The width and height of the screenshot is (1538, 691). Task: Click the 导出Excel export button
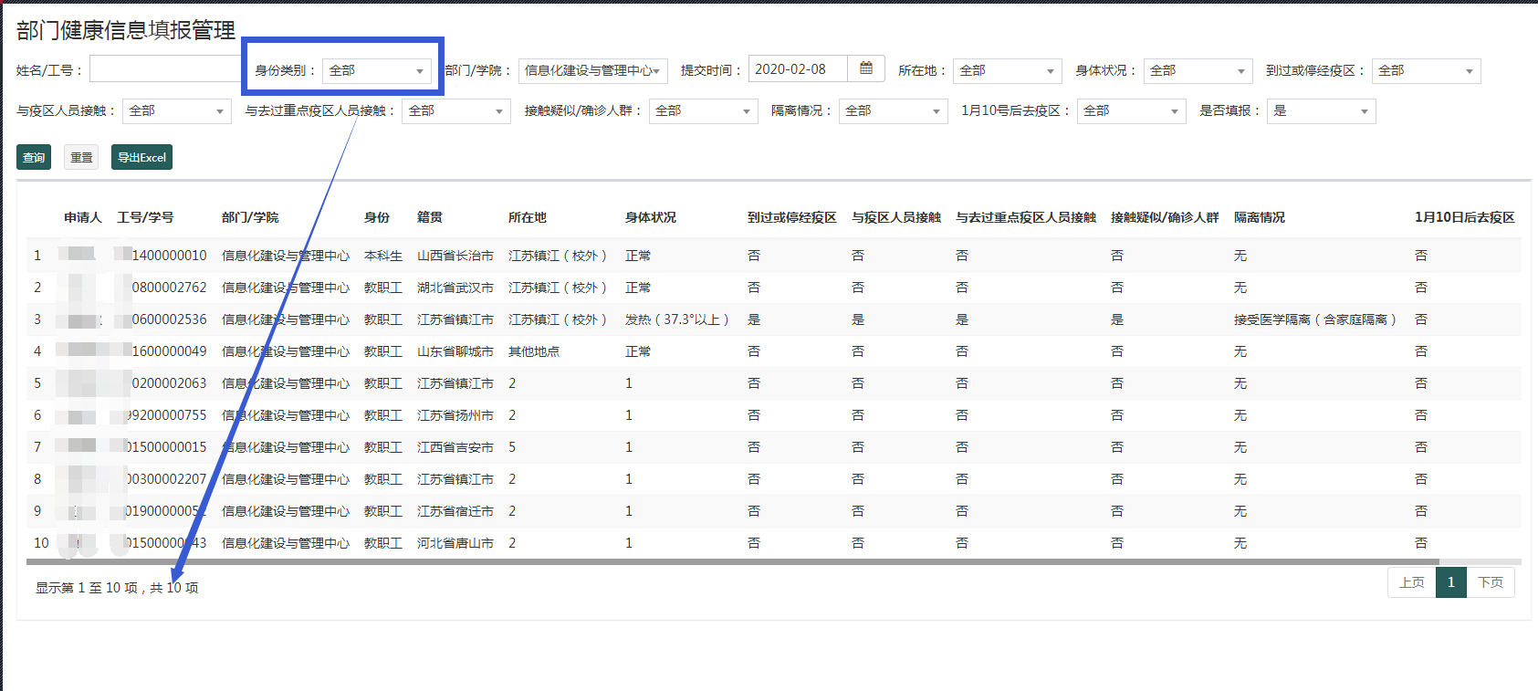coord(141,157)
